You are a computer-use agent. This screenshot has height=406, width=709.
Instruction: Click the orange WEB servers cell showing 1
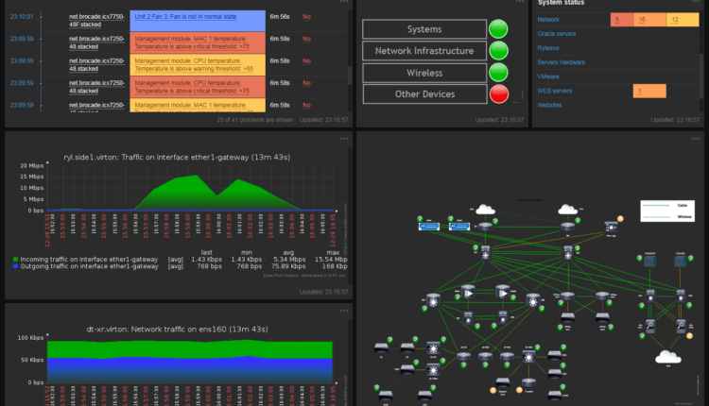click(x=649, y=91)
